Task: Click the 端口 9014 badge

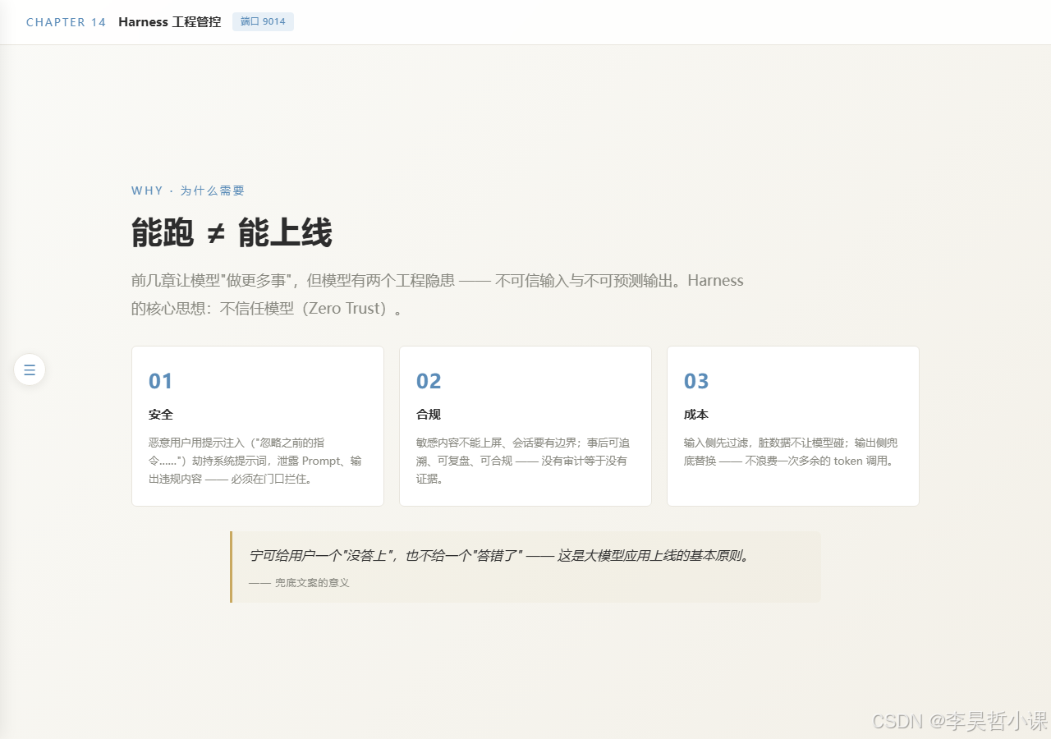Action: 263,22
